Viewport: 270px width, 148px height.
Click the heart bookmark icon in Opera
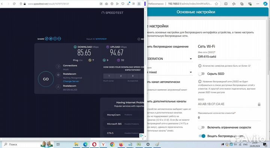pyautogui.click(x=123, y=4)
